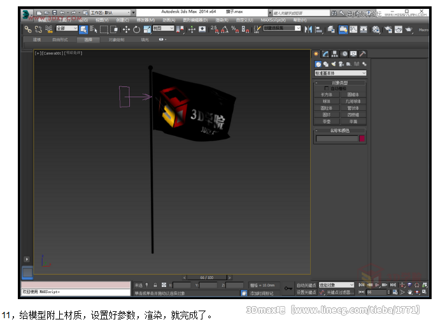Image resolution: width=445 pixels, height=322 pixels.
Task: Switch to the Hierarchy command panel tab
Action: click(335, 54)
